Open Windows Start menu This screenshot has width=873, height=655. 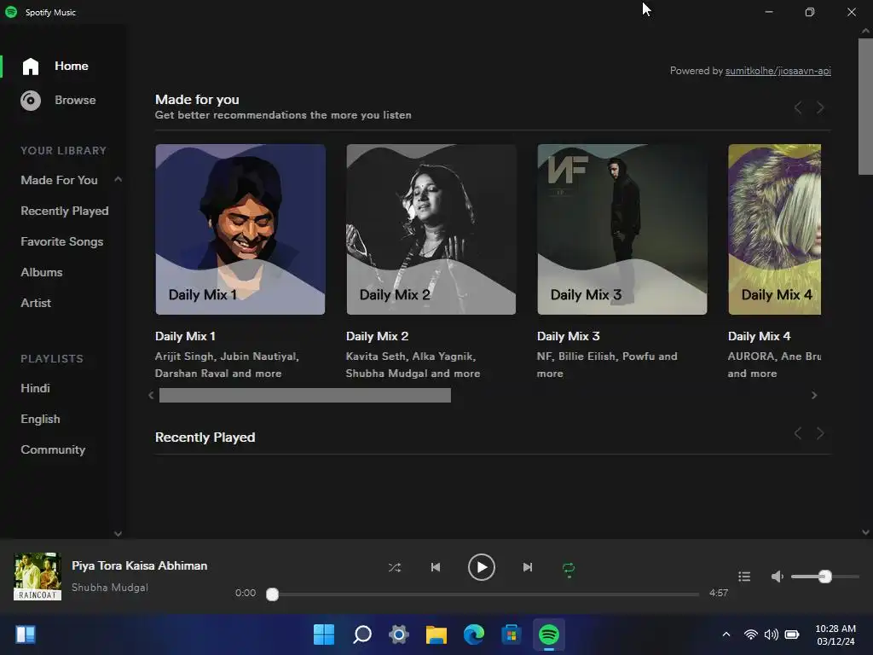click(x=324, y=635)
